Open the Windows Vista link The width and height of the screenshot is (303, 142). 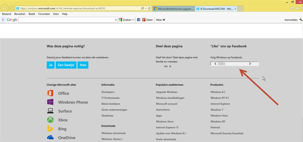pyautogui.click(x=219, y=116)
